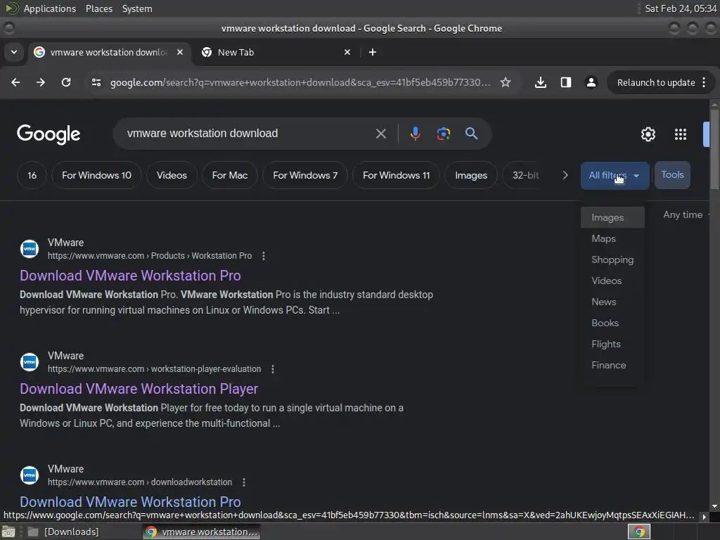Select News from the filters menu
Image resolution: width=720 pixels, height=540 pixels.
click(612, 302)
